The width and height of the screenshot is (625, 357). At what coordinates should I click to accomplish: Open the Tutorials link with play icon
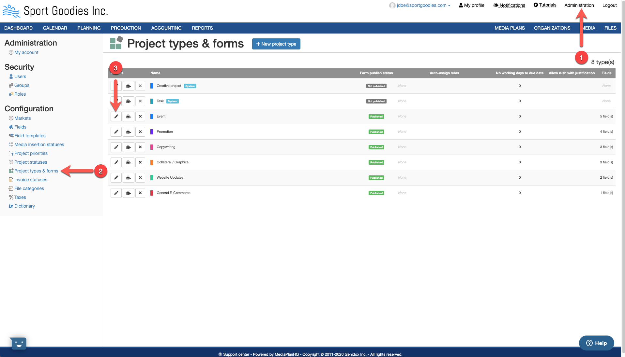[x=545, y=5]
